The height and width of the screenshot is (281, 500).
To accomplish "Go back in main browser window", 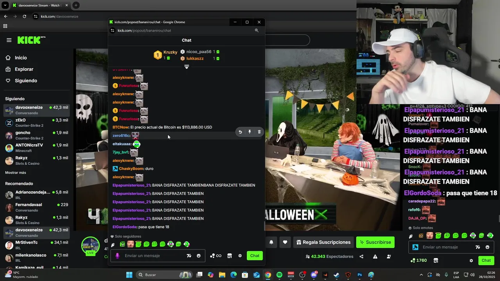I will (x=5, y=16).
